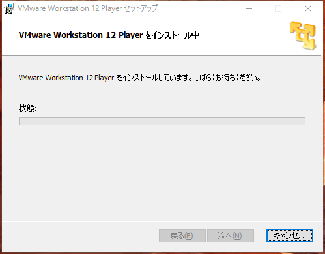Click blank white banner space between heading and logo
Viewport: 325px width, 254px height.
coord(243,35)
